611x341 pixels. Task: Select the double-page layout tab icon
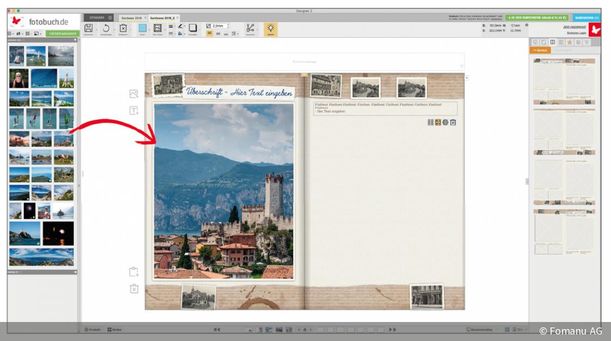552,42
